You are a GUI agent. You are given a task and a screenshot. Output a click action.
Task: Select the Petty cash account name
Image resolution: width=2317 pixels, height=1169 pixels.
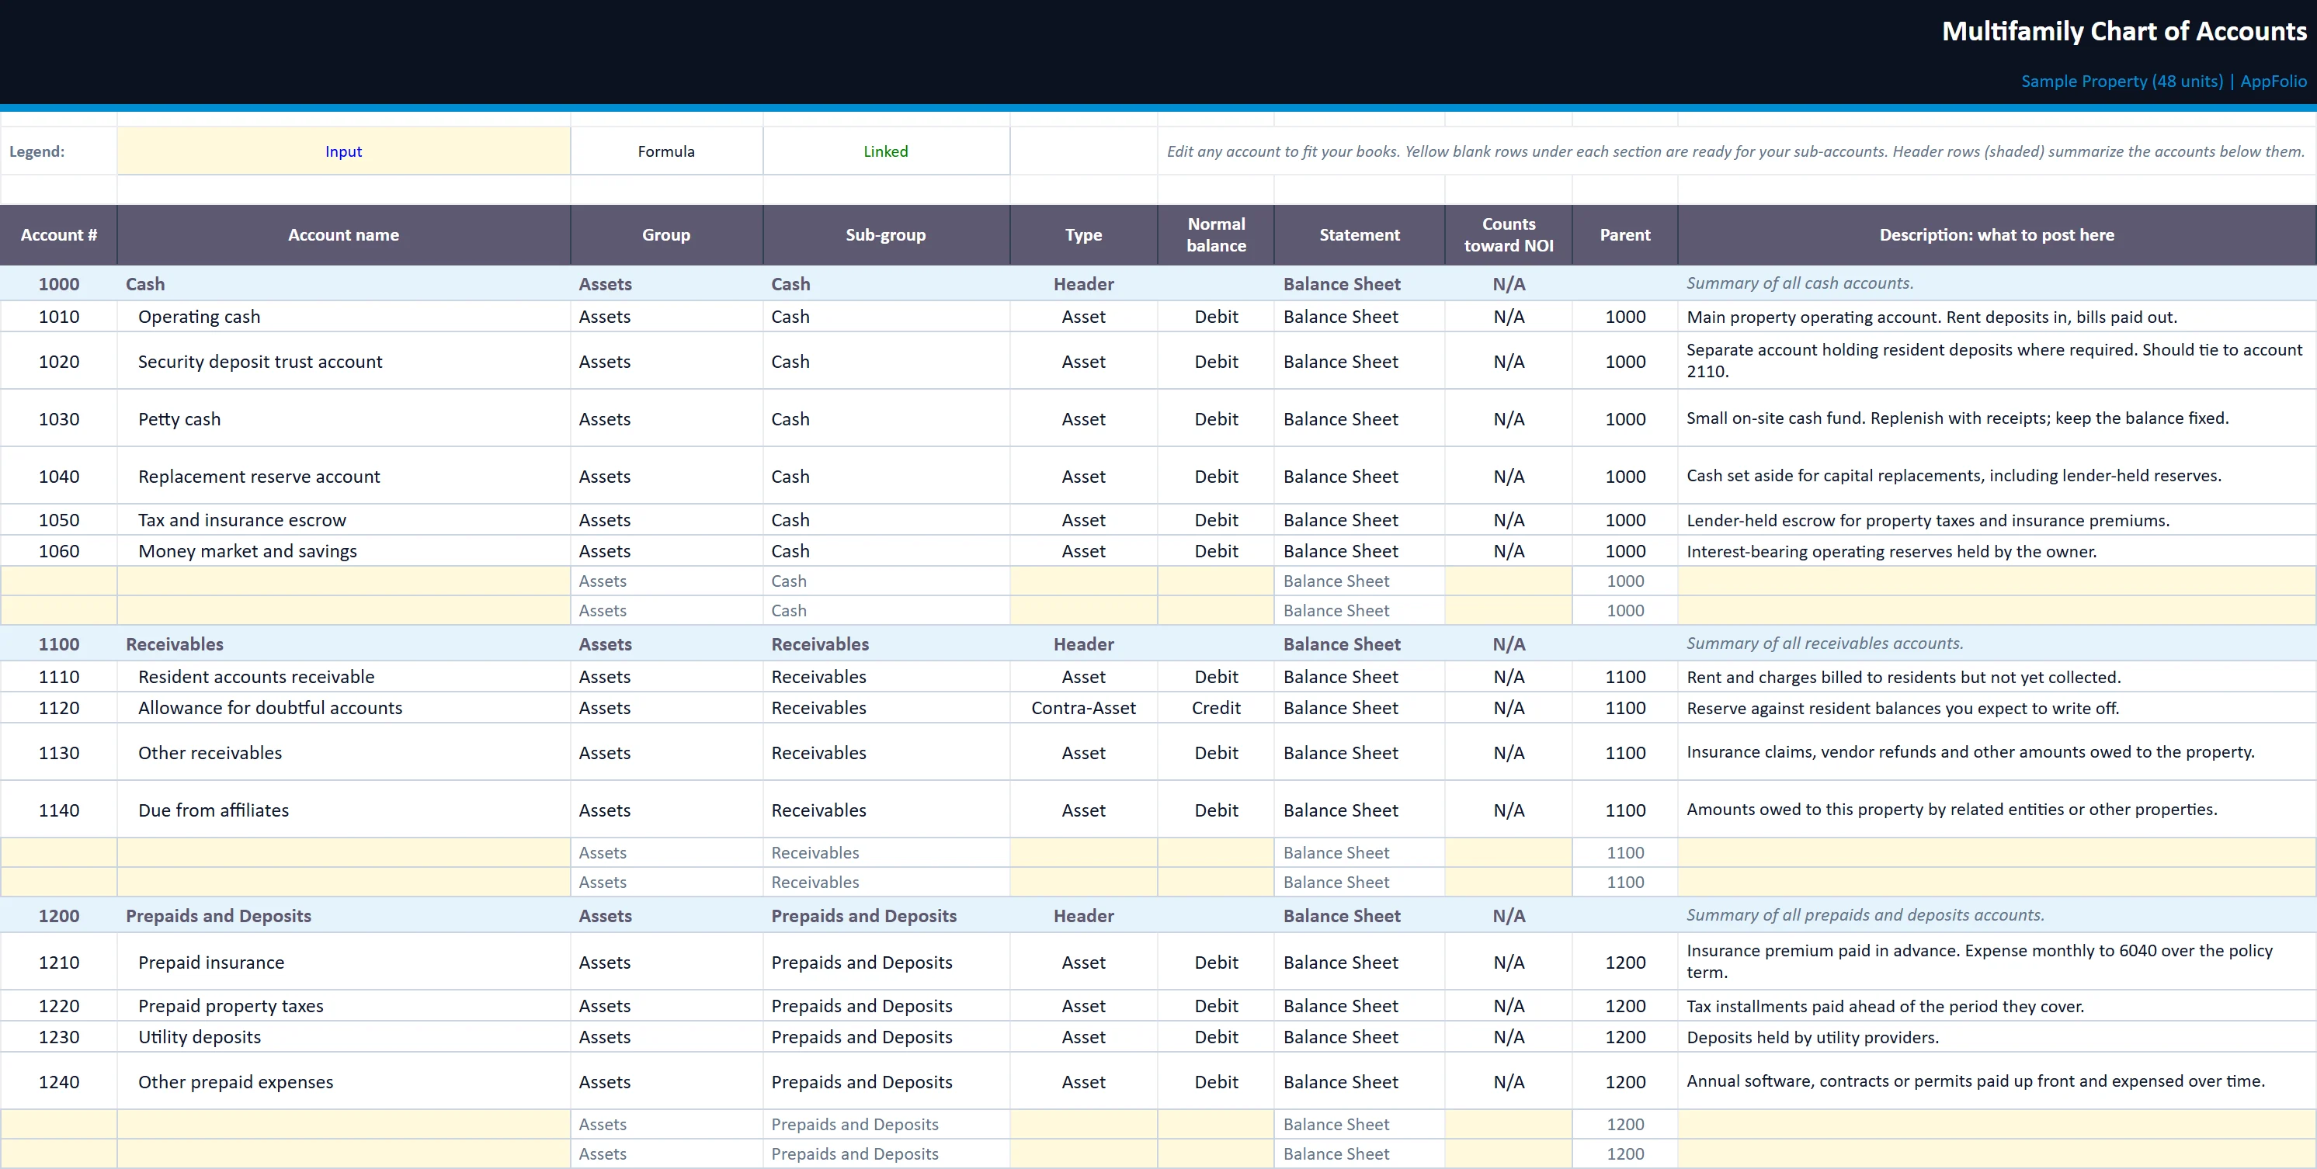click(344, 419)
